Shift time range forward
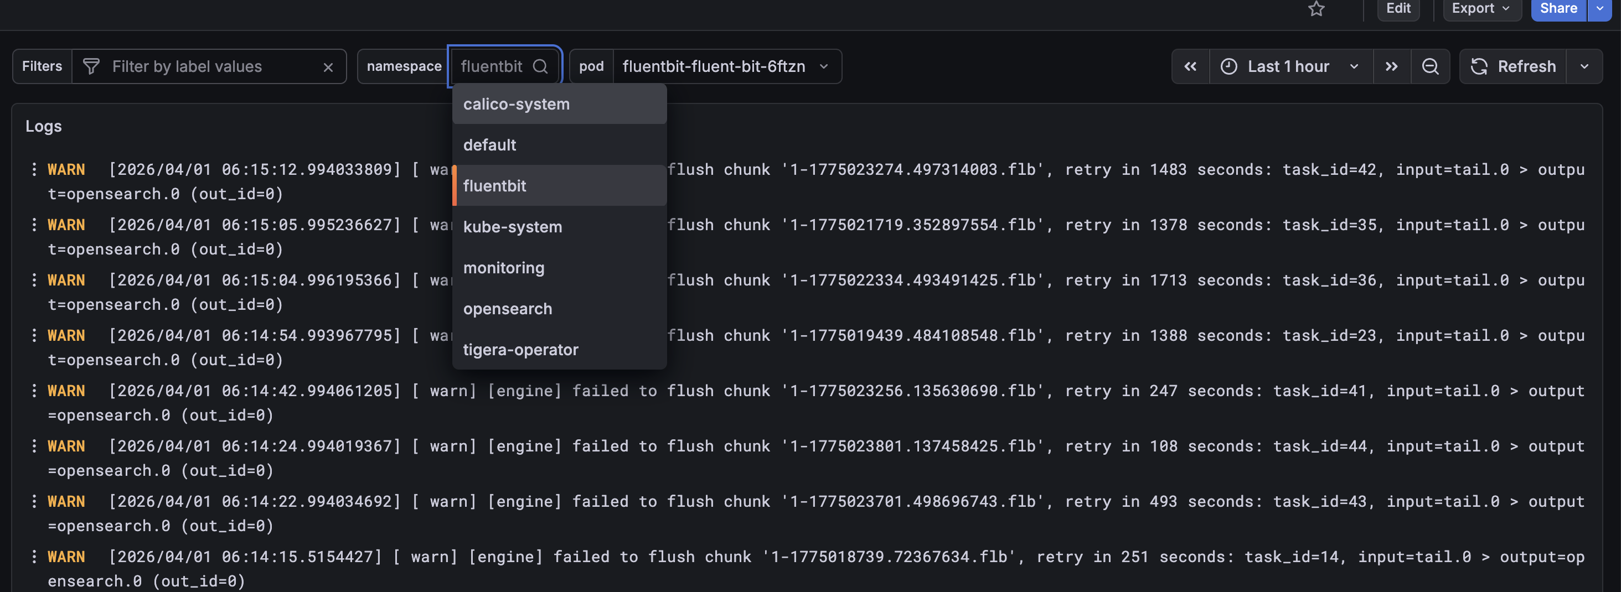The width and height of the screenshot is (1621, 592). click(x=1391, y=67)
